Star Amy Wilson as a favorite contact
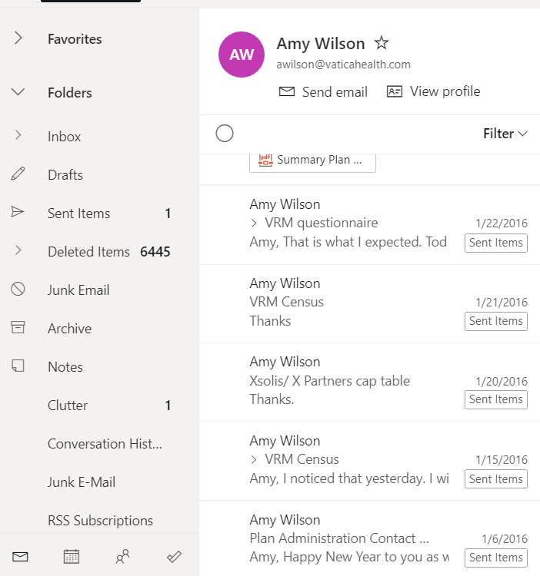This screenshot has width=540, height=576. 381,43
